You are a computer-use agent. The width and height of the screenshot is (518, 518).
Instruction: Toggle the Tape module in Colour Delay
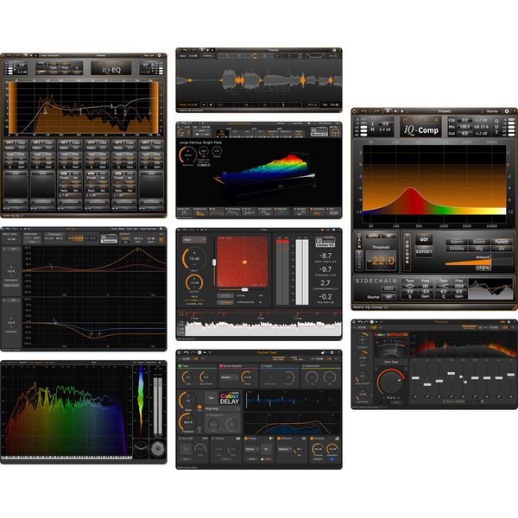coord(180,366)
